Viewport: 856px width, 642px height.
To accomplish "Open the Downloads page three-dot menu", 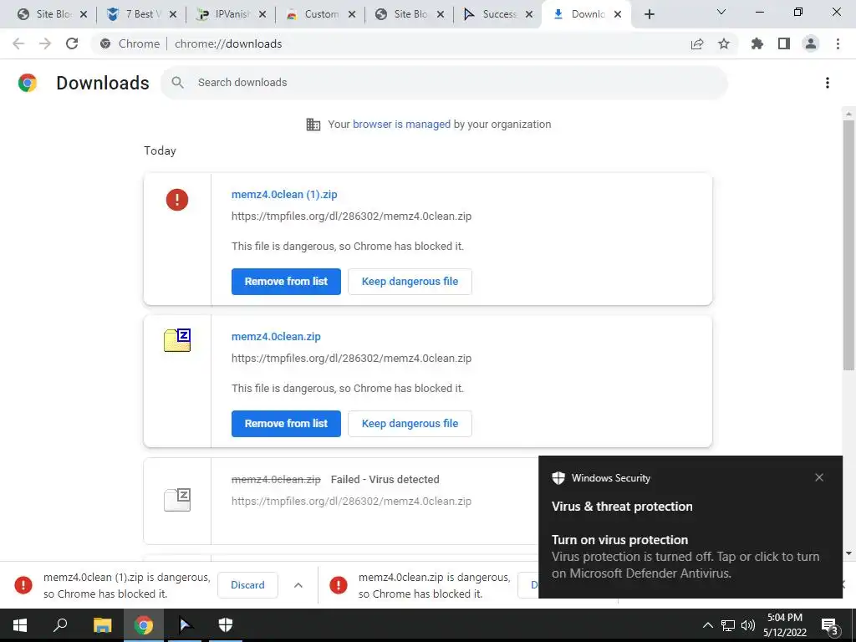I will click(x=827, y=83).
